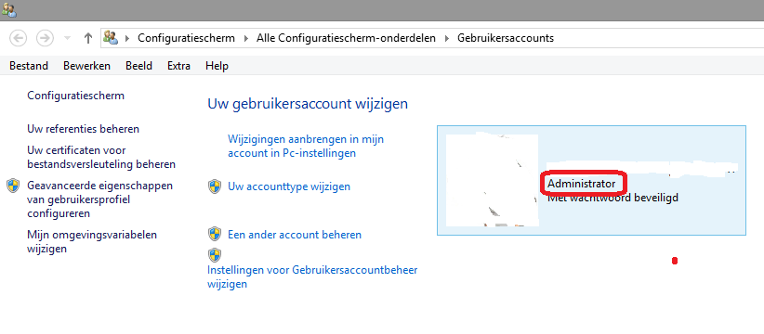Expand the chevron after Configuratiescherm in the address bar
Screen dimensions: 764x334
click(245, 38)
